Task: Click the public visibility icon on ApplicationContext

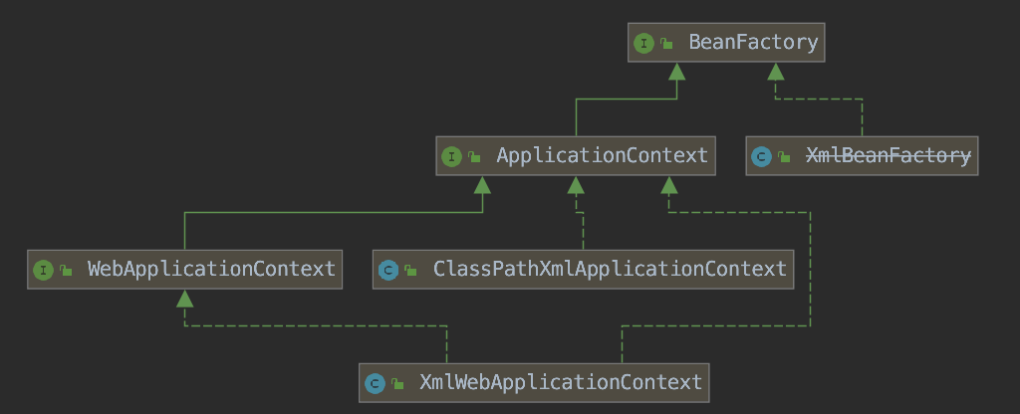Action: (x=475, y=157)
